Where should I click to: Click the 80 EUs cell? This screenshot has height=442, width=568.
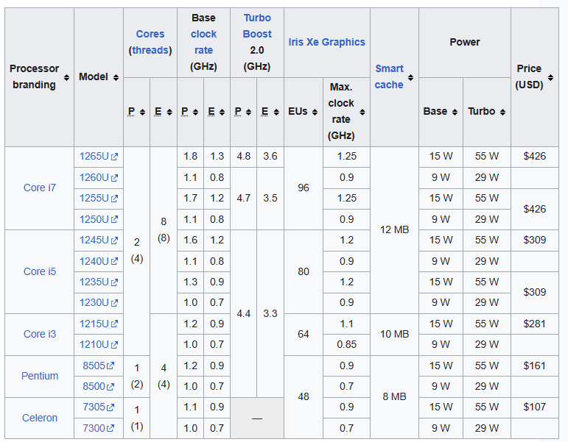pyautogui.click(x=304, y=271)
